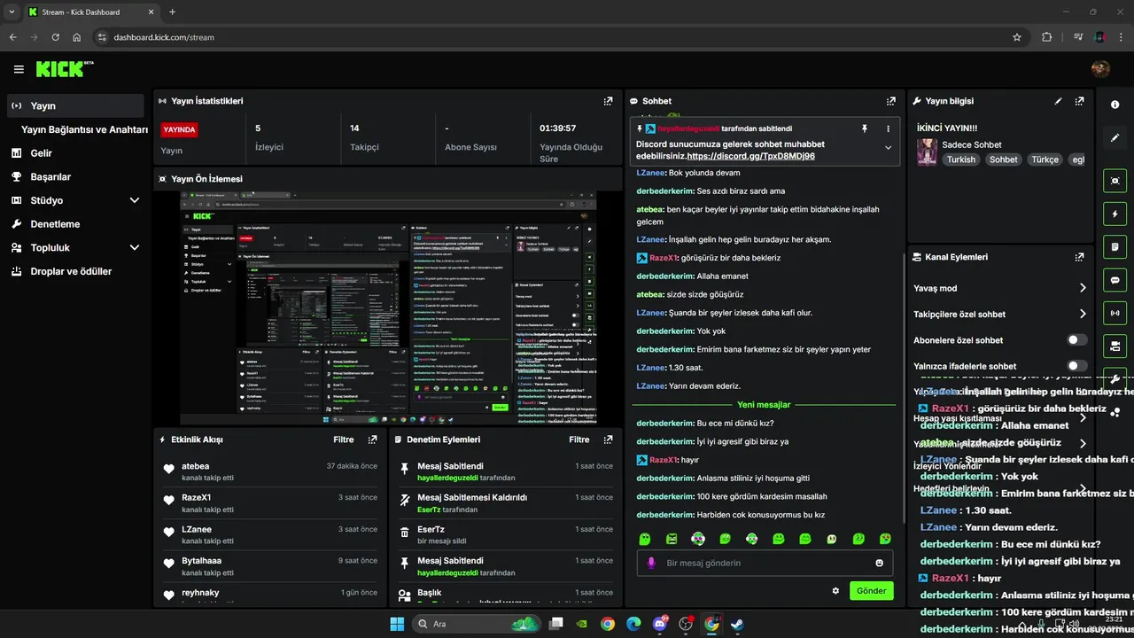Viewport: 1134px width, 638px height.
Task: Pop out the Etkinlik Akışı panel
Action: point(372,440)
